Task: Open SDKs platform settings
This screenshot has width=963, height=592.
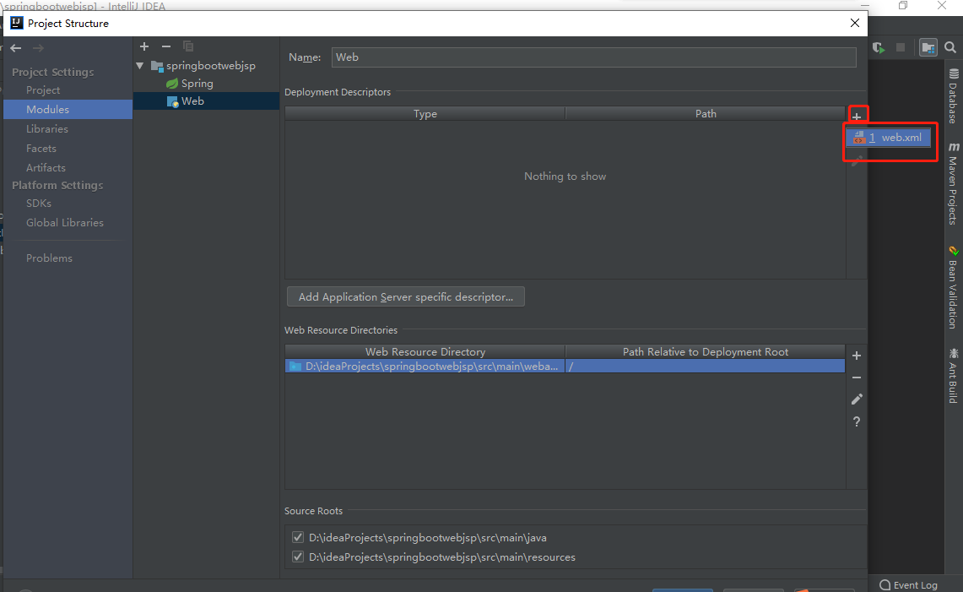Action: point(39,203)
